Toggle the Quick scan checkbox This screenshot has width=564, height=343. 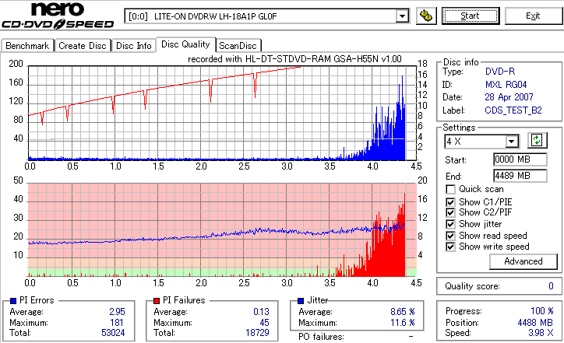(x=450, y=189)
